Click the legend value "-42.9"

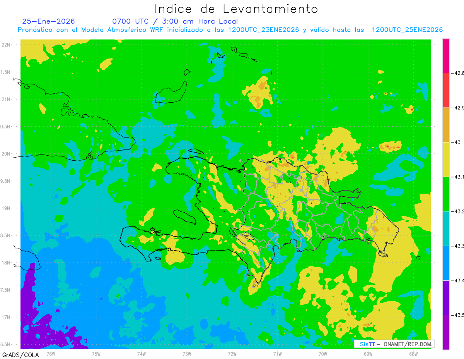coord(457,107)
